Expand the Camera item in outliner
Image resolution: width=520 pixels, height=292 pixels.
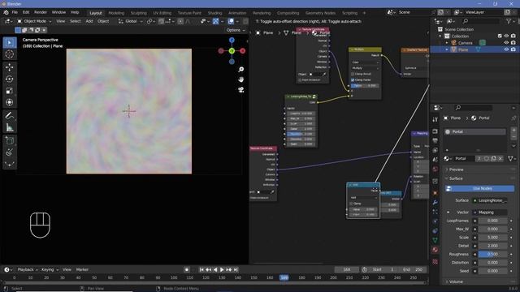pos(447,43)
